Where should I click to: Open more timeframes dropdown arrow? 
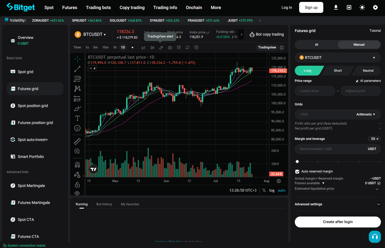pos(132,48)
